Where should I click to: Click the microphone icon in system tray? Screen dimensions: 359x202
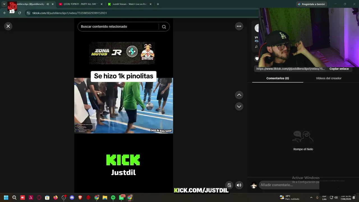[x=317, y=198]
